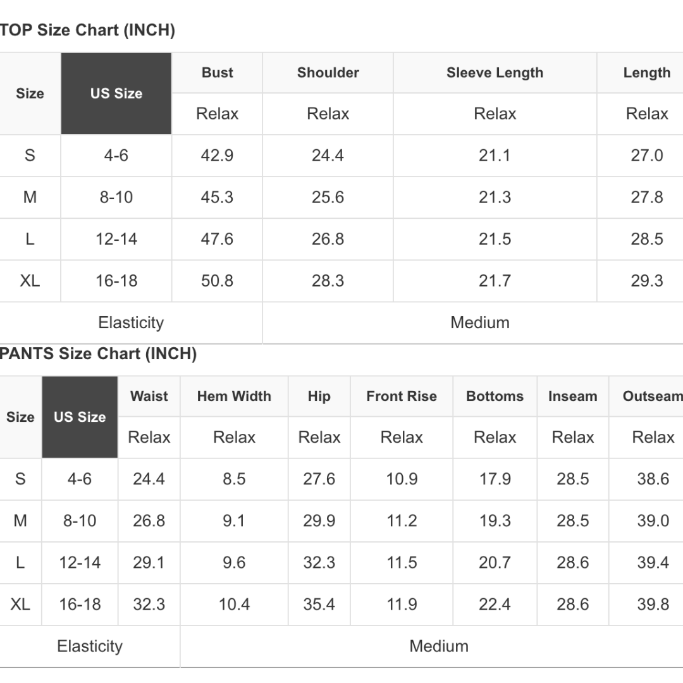Select the Hem Width column header
This screenshot has height=683, width=683.
click(x=234, y=397)
